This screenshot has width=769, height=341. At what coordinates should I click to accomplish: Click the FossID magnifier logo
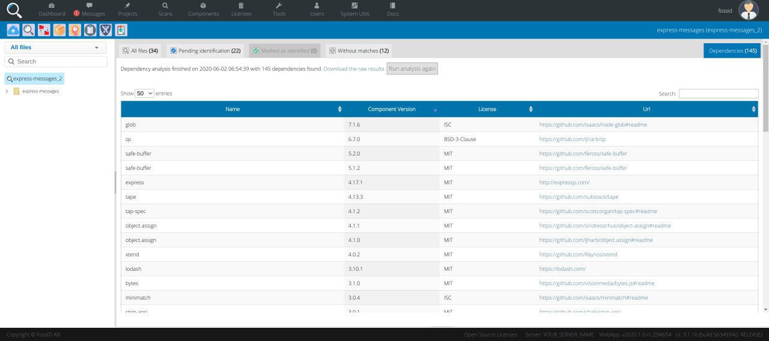[x=14, y=10]
